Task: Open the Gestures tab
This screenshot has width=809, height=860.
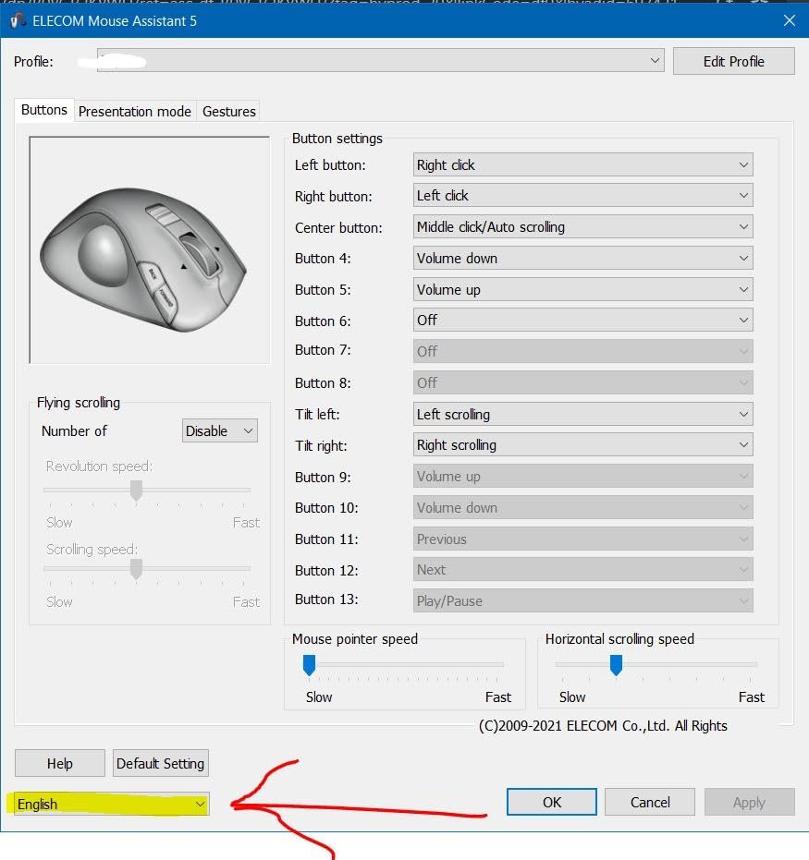Action: point(228,111)
